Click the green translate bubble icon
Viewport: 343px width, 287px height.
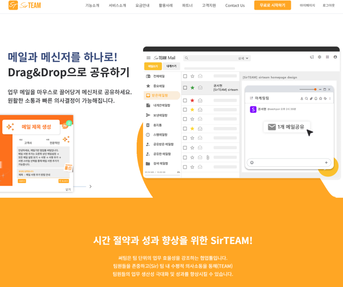click(69, 123)
